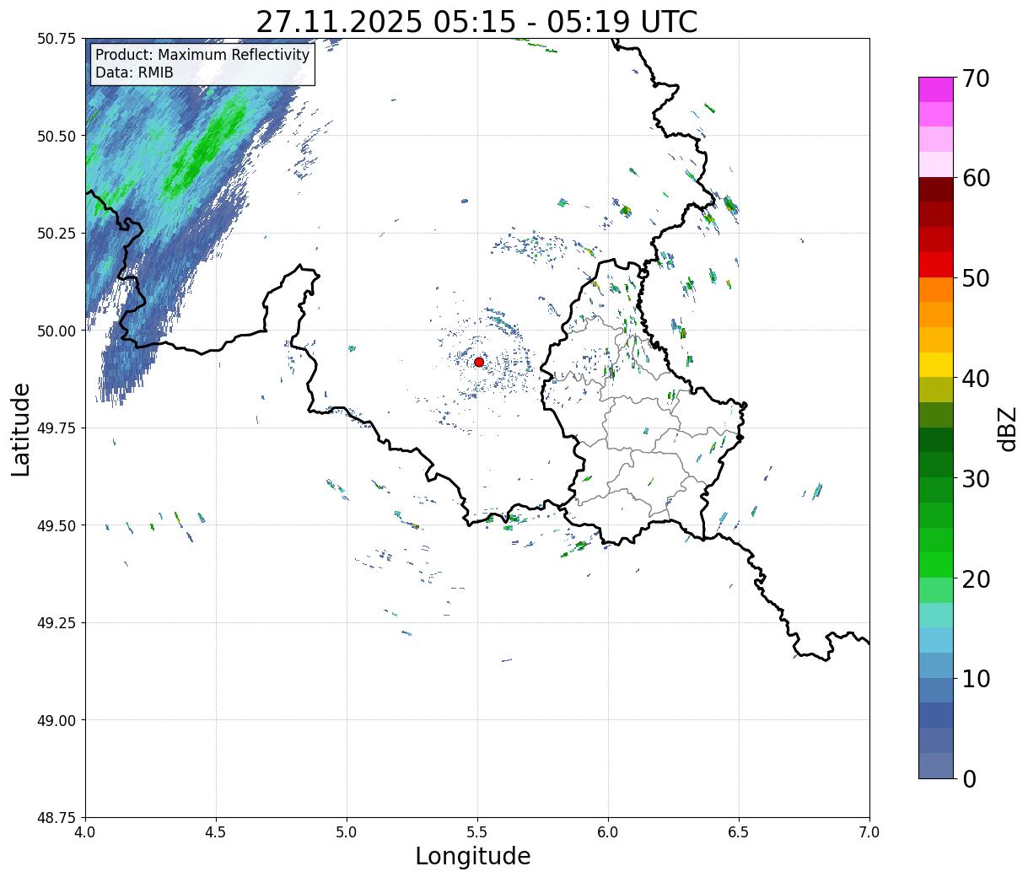Screen dimensions: 1028x877
Task: Select the bright red 50 dBZ colorbar band
Action: pos(936,265)
